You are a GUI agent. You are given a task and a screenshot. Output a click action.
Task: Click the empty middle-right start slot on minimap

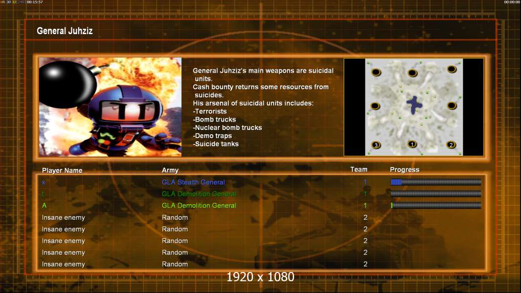(452, 105)
